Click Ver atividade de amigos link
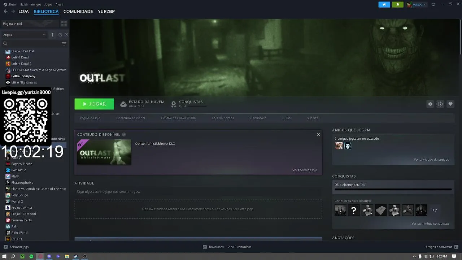Viewport: 462px width, 260px height. 431,160
